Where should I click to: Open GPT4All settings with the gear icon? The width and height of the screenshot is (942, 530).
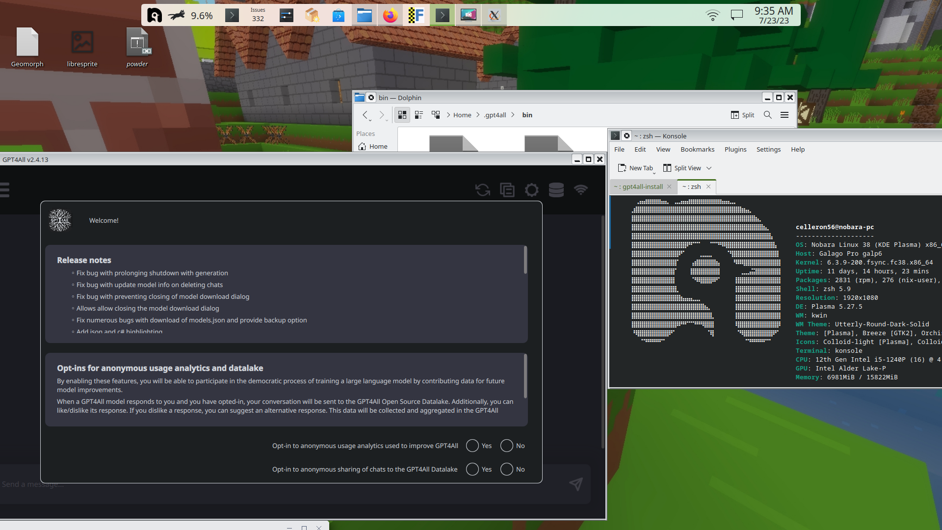tap(532, 190)
